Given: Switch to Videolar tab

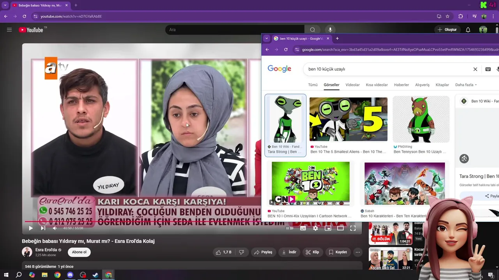Looking at the screenshot, I should 352,85.
